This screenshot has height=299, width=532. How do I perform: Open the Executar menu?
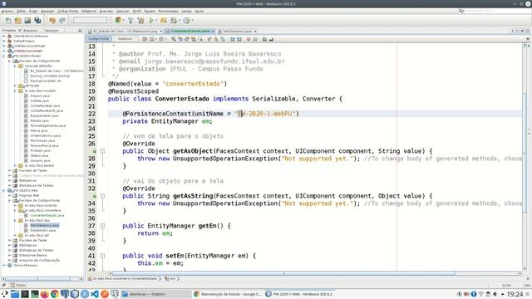(106, 11)
